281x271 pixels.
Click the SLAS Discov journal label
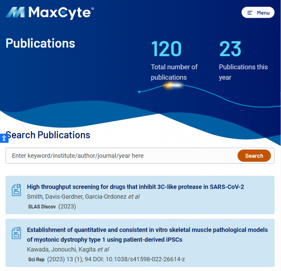tap(42, 206)
